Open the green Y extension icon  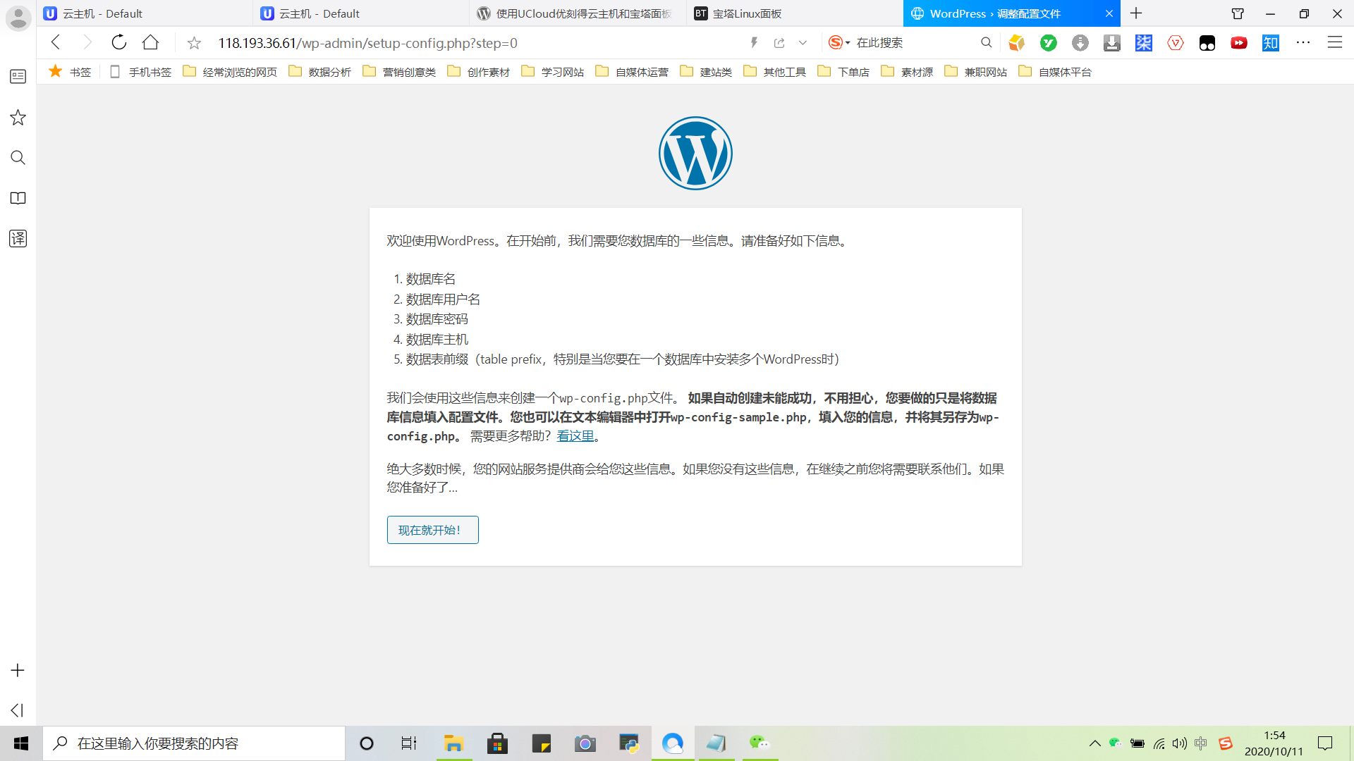[1049, 43]
